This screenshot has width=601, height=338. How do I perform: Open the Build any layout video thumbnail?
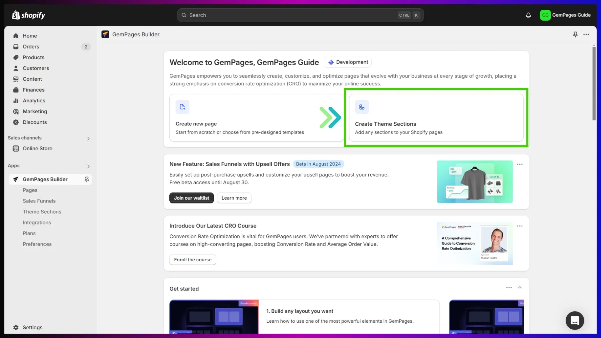214,317
